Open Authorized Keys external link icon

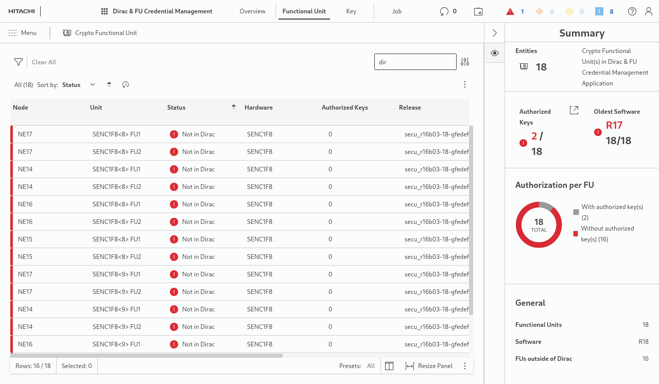(x=574, y=110)
